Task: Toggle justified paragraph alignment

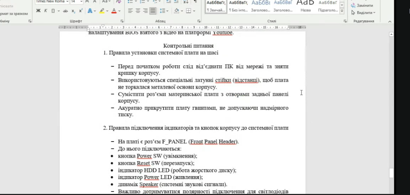Action: tap(153, 11)
